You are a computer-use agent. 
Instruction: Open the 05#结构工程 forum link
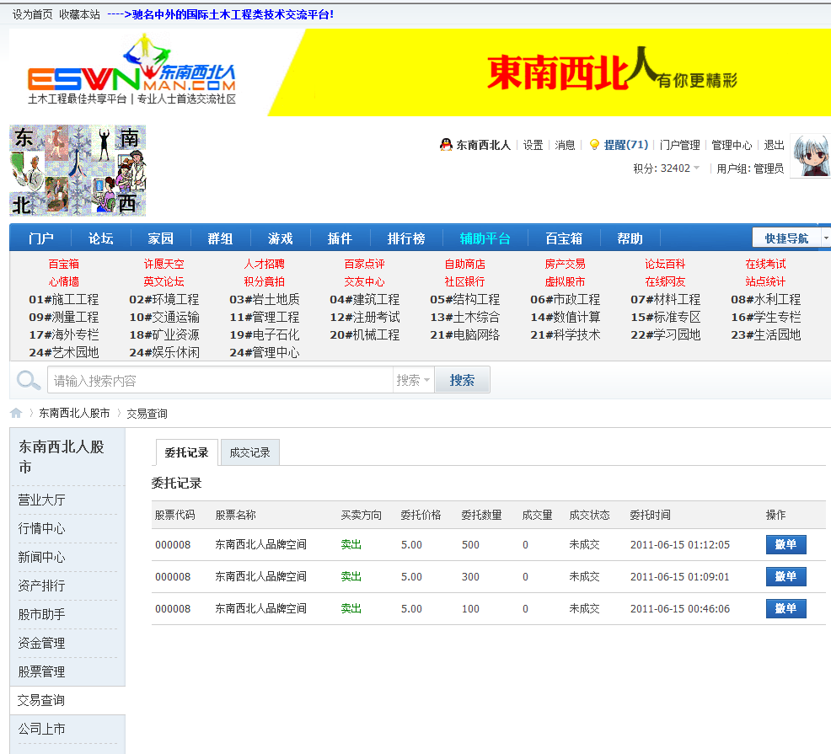(464, 299)
